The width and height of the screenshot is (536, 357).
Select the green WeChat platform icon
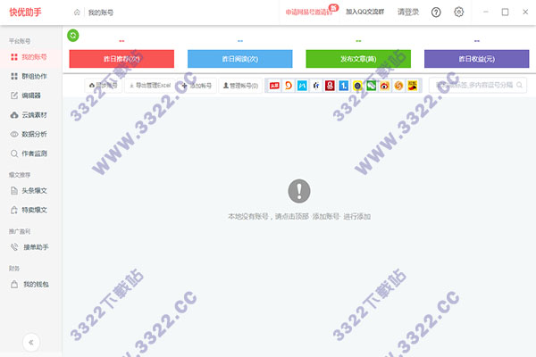tap(372, 86)
